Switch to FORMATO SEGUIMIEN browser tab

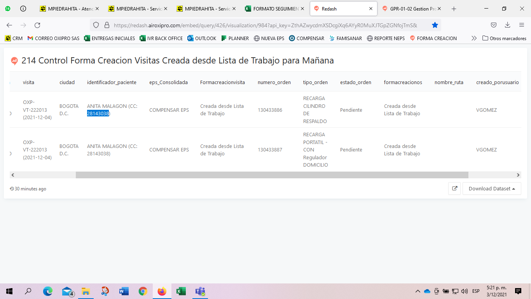tap(276, 9)
